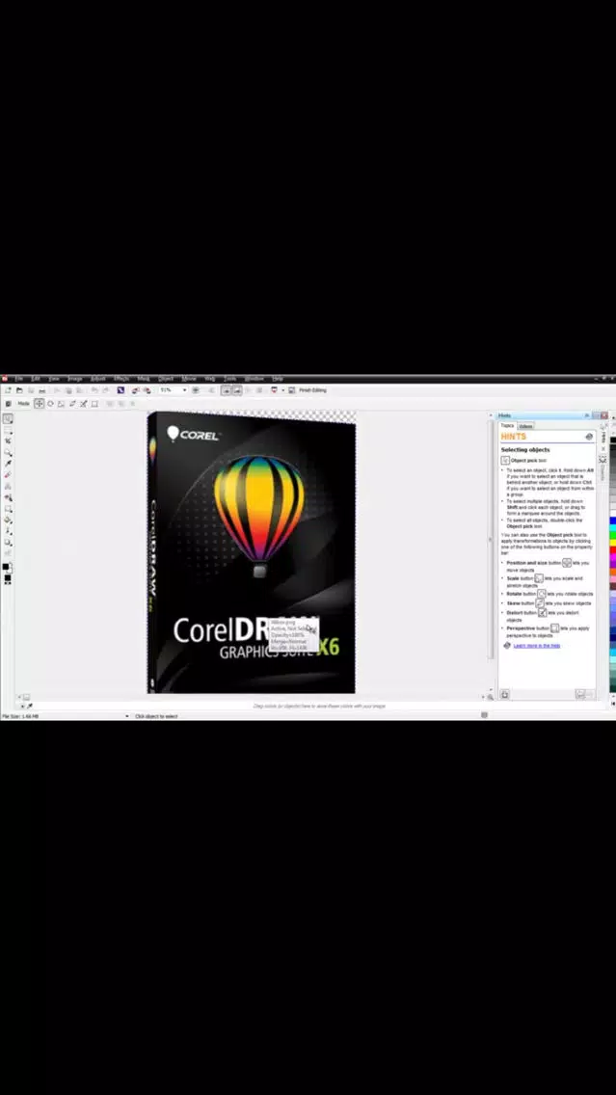
Task: Click the help icon beside HINTS heading
Action: (x=589, y=437)
